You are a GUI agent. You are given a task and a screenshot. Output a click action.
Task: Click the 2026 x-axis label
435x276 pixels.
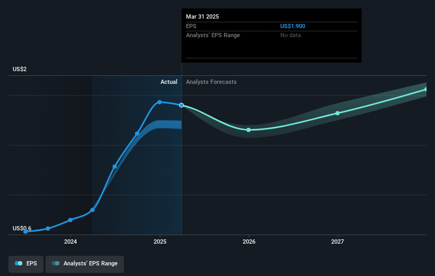click(249, 241)
